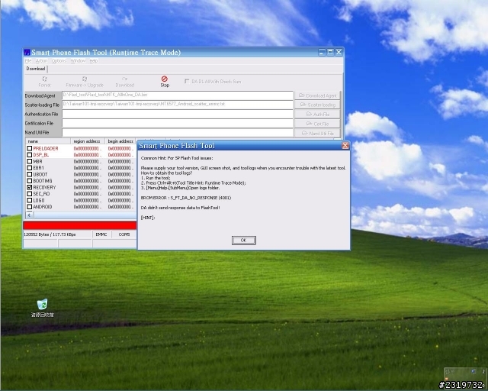Click the Scatter-loading File path field
Screen dimensions: 488x391
point(178,105)
